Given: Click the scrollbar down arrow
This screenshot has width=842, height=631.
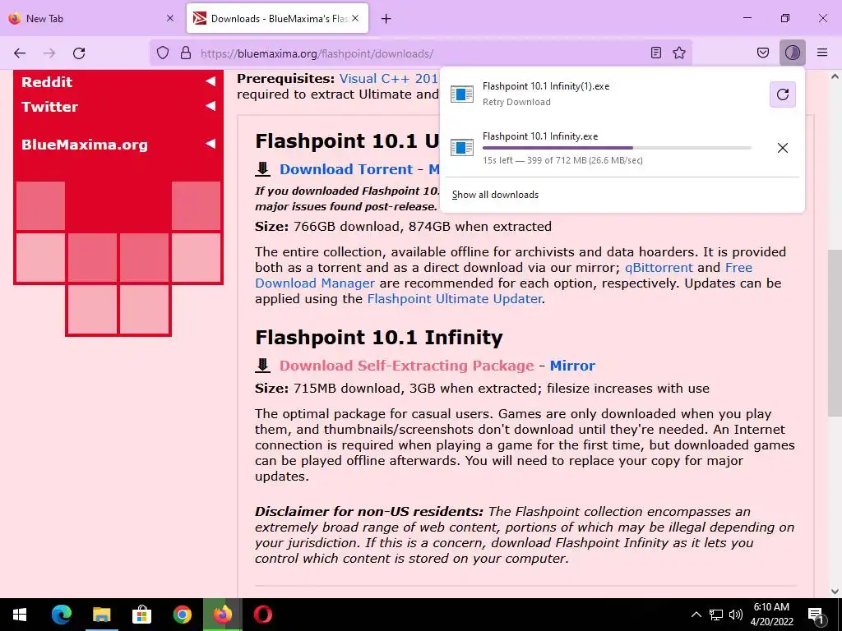Looking at the screenshot, I should [x=835, y=592].
